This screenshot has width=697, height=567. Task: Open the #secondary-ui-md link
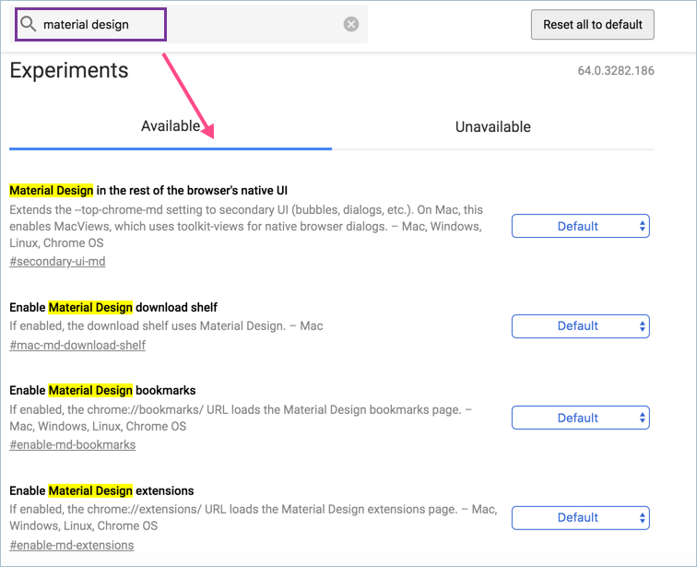(x=57, y=262)
